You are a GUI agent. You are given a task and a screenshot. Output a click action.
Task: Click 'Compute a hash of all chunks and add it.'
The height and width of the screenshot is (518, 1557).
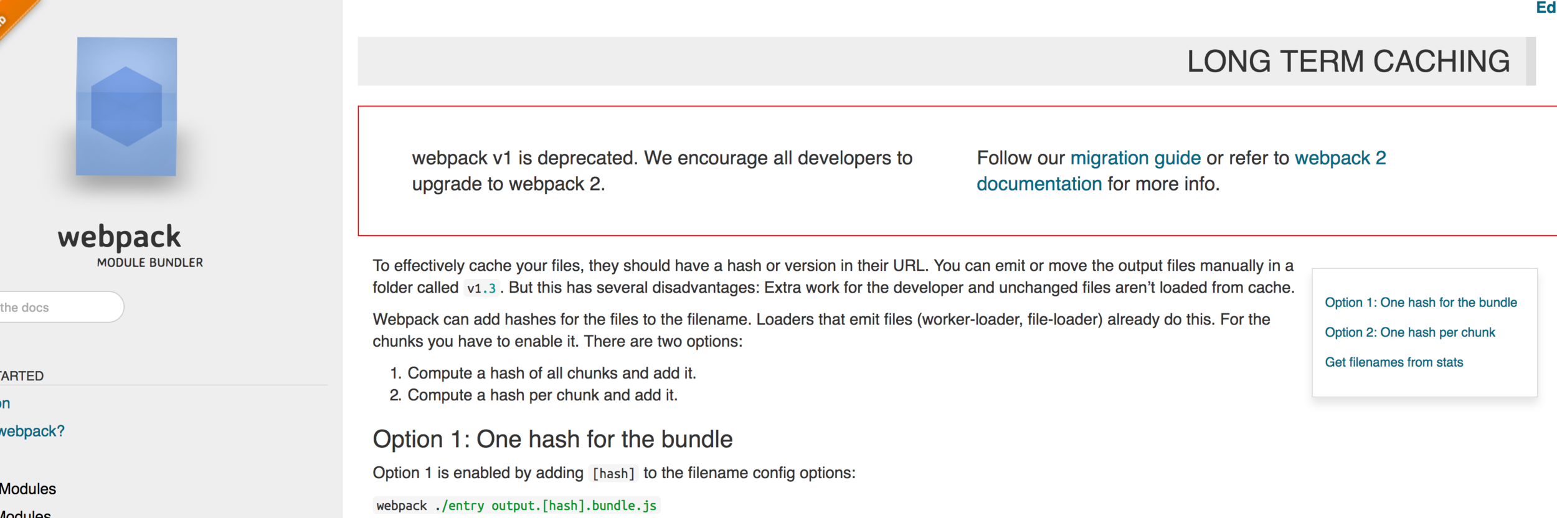552,373
